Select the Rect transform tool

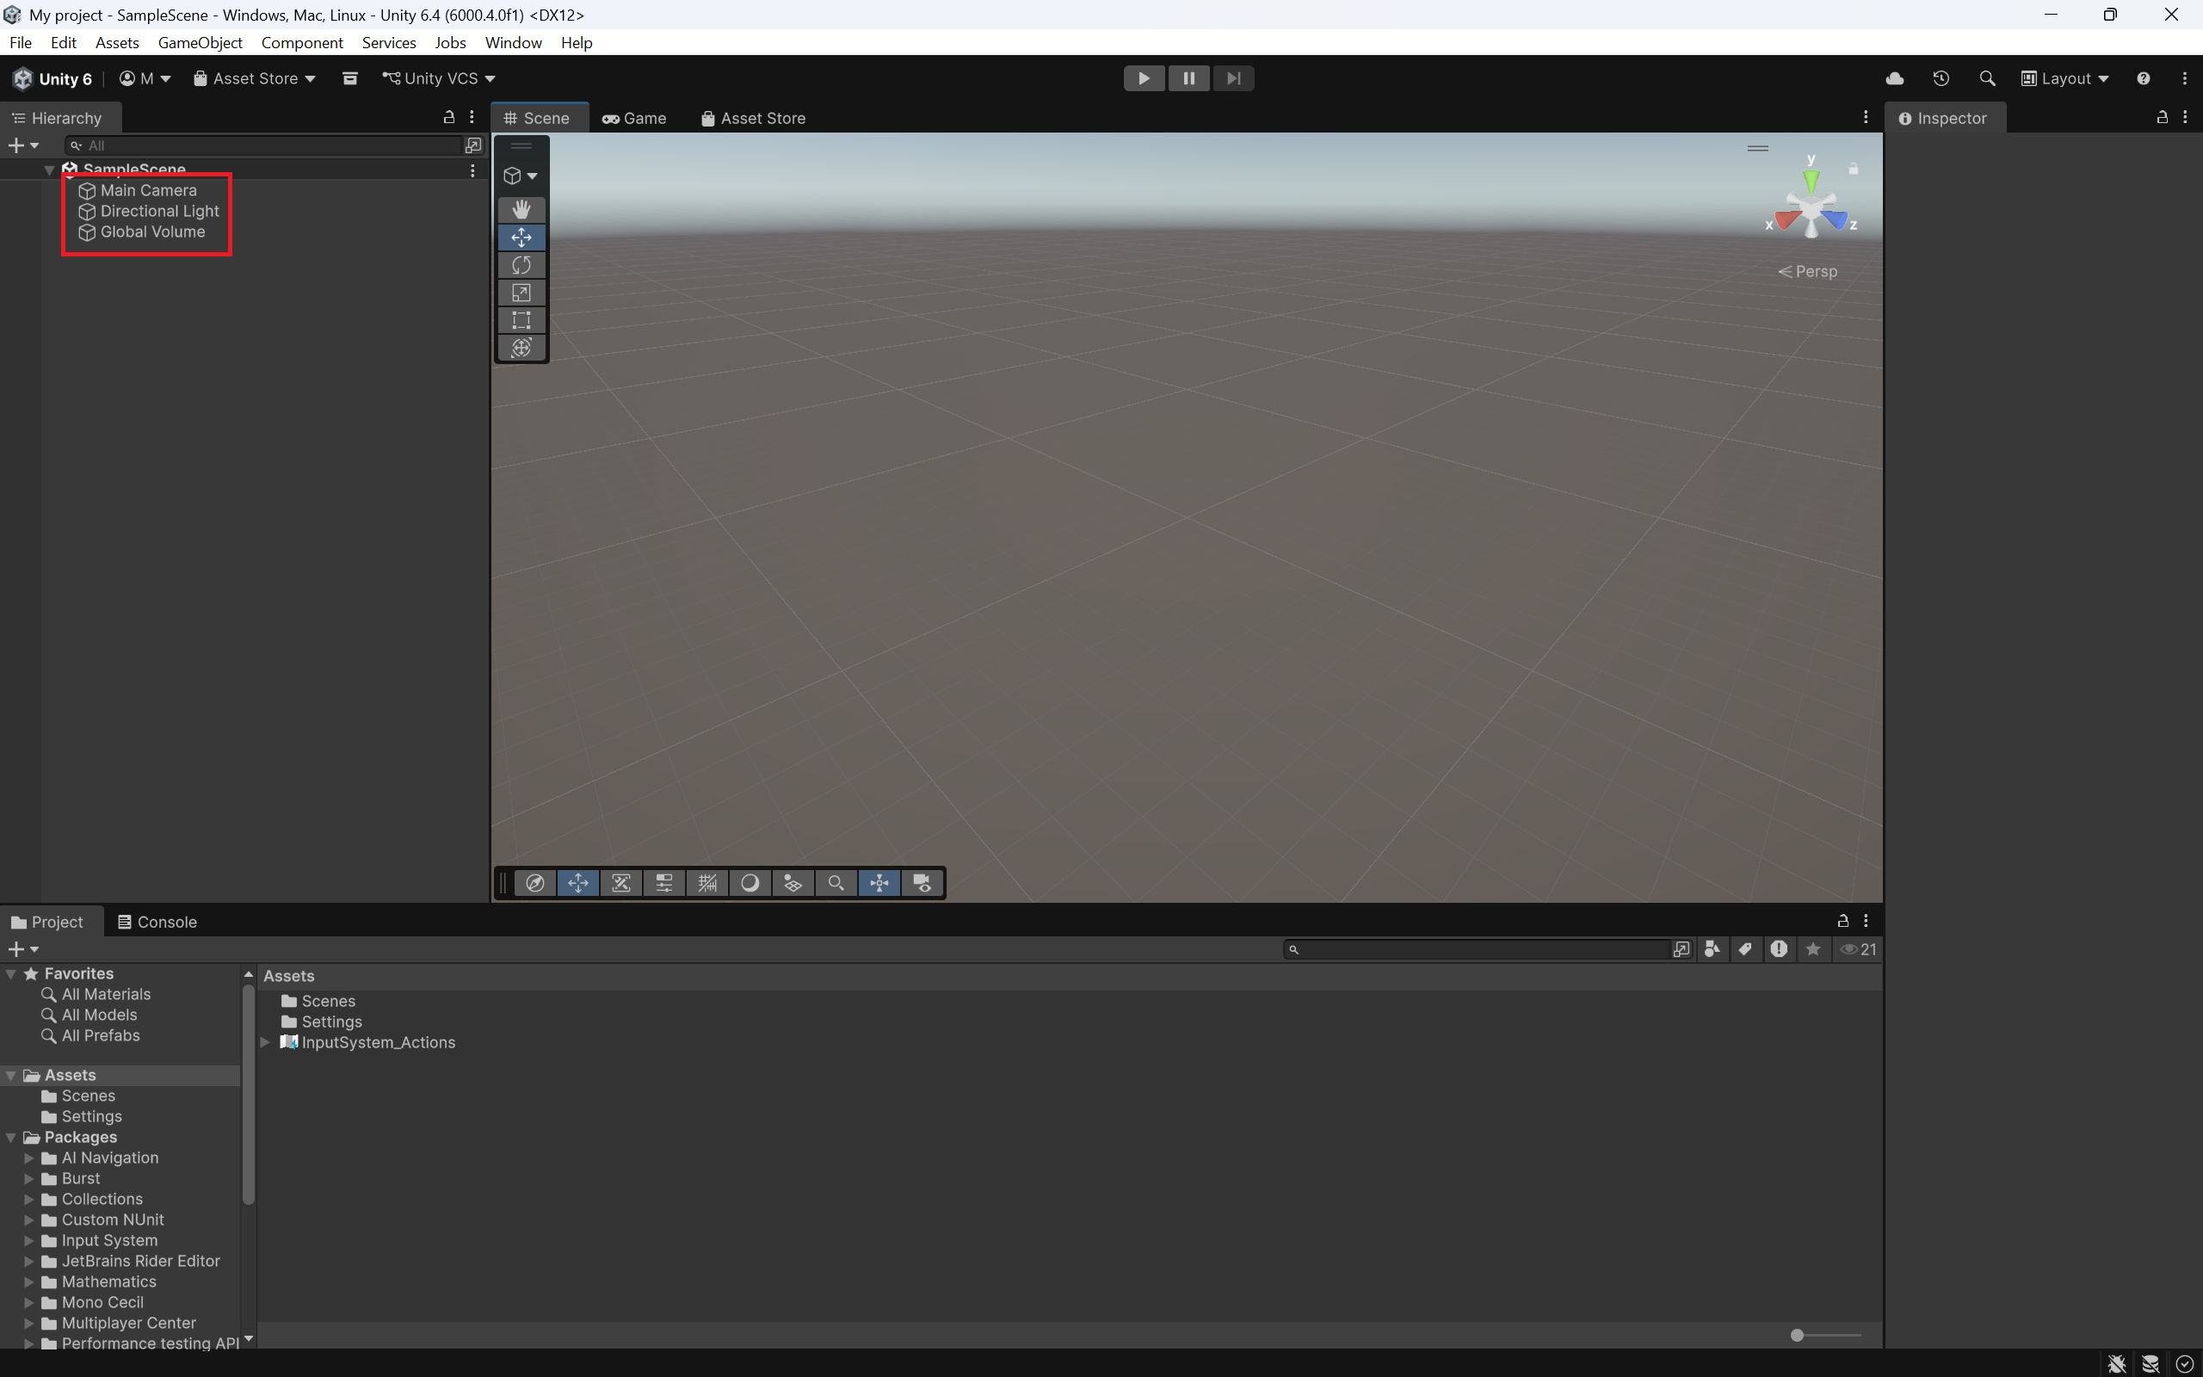tap(521, 319)
